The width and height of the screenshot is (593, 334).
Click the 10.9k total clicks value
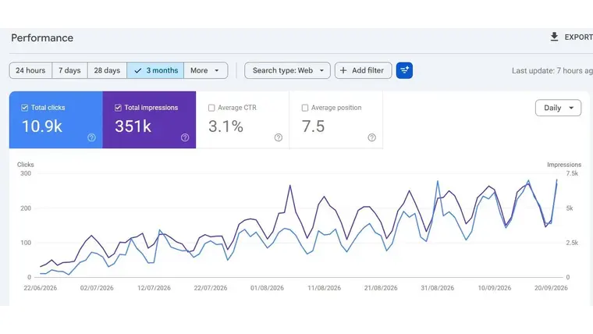(42, 126)
